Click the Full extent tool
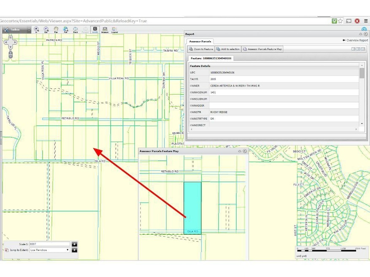370x277 pixels. coord(65,29)
